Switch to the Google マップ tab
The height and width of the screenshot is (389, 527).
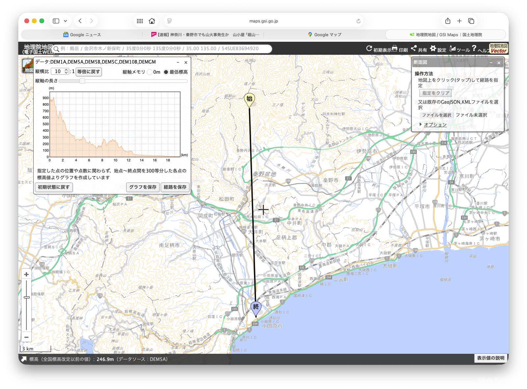point(324,35)
